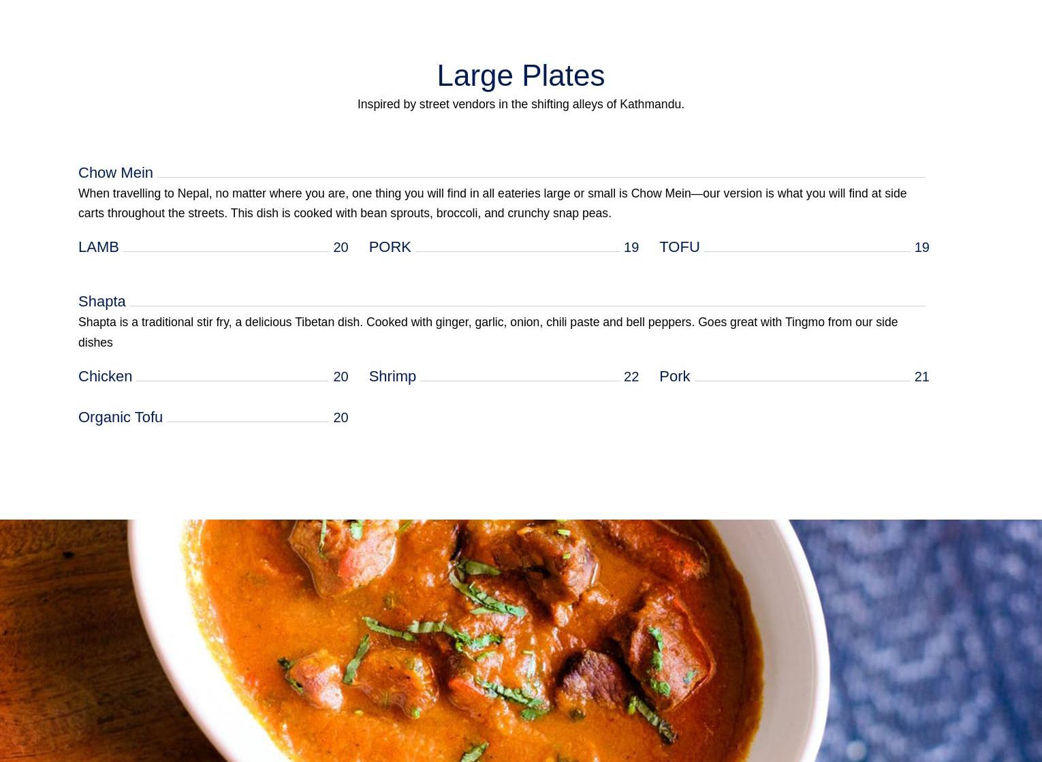Choose the PORK chow mein option

[x=390, y=247]
